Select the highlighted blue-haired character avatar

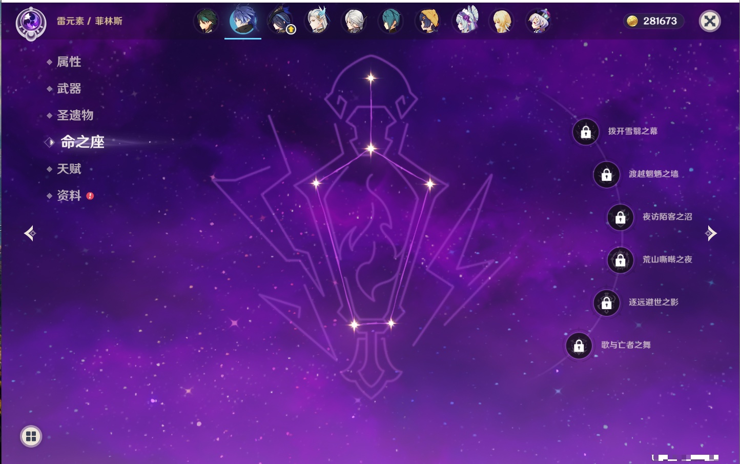coord(243,21)
